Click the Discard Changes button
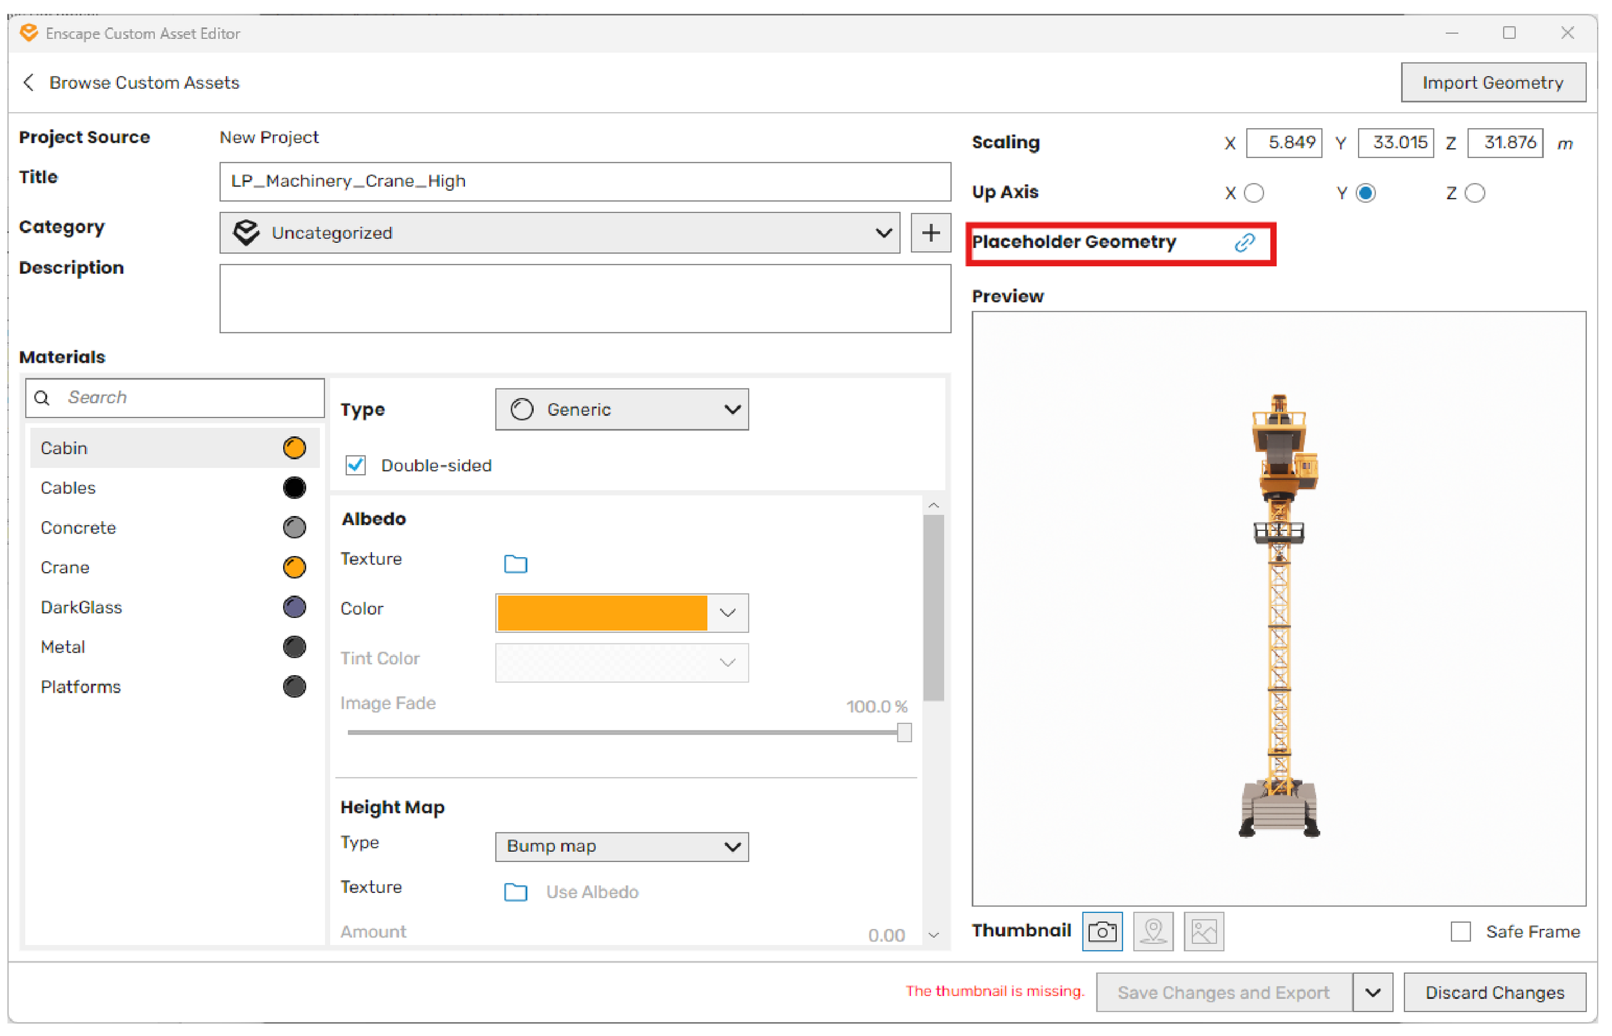1612x1036 pixels. pyautogui.click(x=1494, y=993)
